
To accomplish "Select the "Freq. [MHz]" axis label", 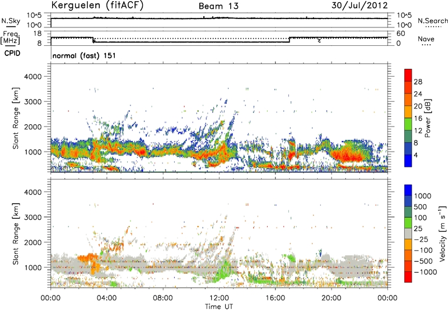I will [x=10, y=38].
